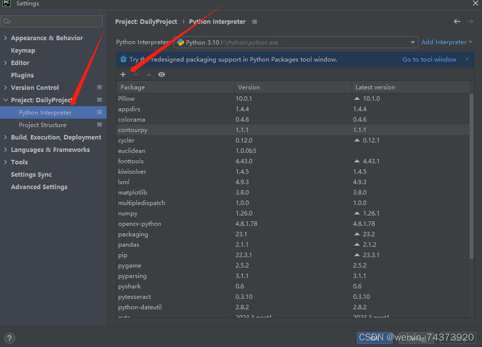The image size is (482, 347).
Task: Toggle show early releases eye icon
Action: (x=162, y=74)
